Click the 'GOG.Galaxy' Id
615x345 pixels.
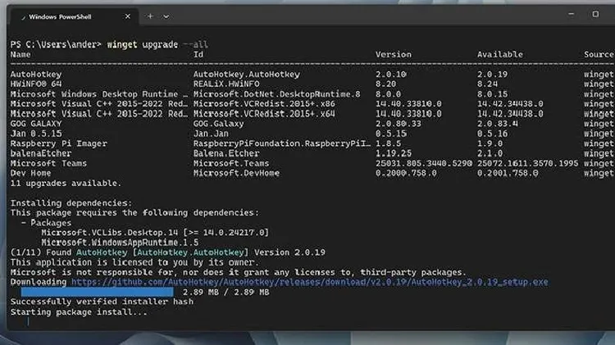click(218, 124)
